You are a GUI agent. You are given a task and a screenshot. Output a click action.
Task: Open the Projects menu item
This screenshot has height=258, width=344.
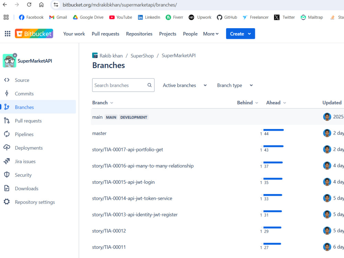pos(168,34)
